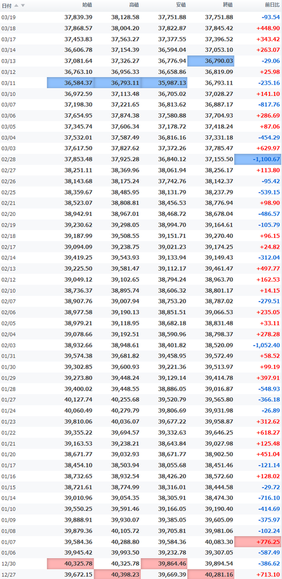Sort ascending using the 日付 up arrow

[x=16, y=5]
